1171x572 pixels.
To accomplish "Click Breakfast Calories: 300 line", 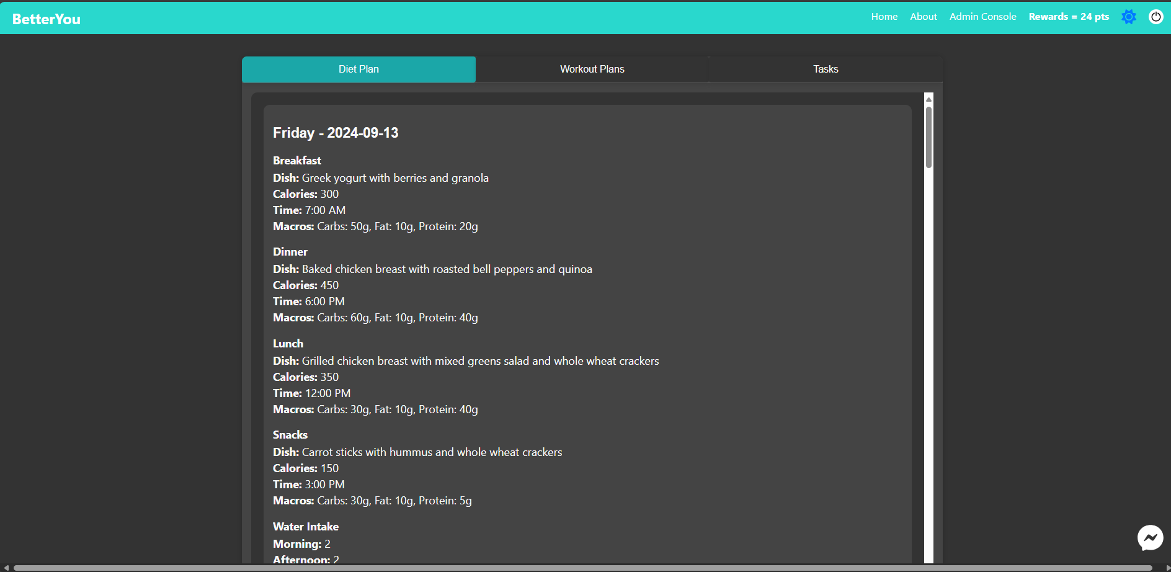I will click(x=306, y=194).
